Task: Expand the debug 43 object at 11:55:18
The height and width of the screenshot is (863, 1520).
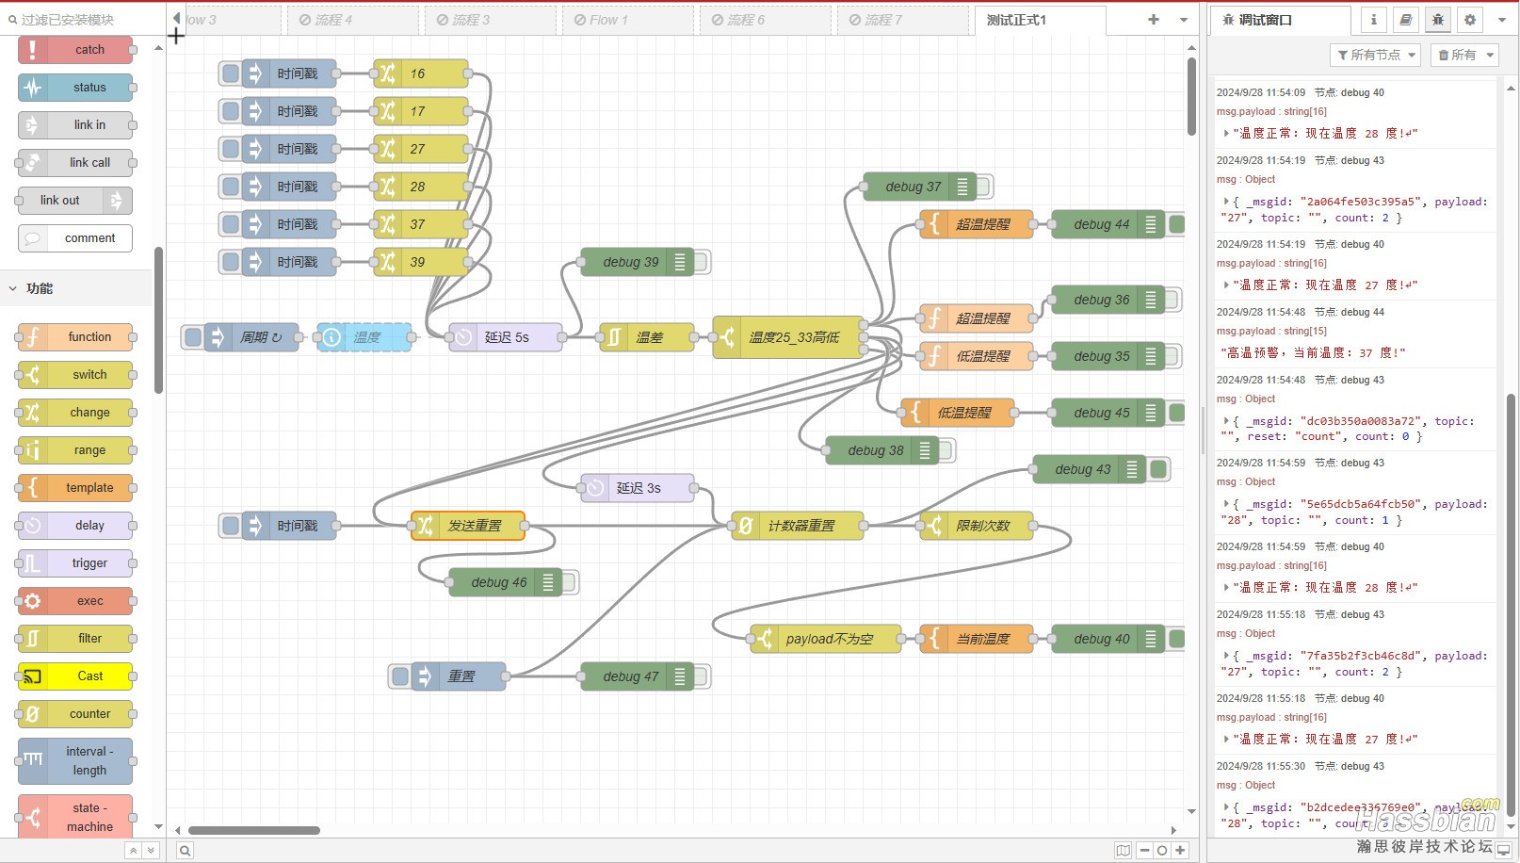Action: pos(1226,656)
